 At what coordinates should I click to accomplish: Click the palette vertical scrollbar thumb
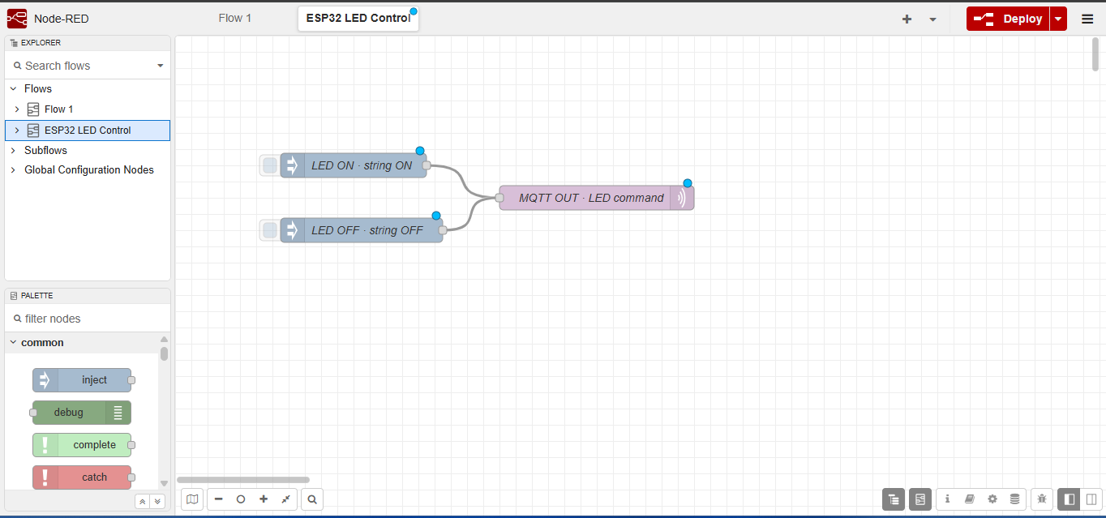pyautogui.click(x=165, y=353)
